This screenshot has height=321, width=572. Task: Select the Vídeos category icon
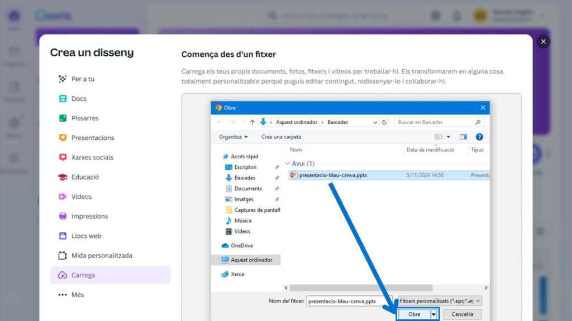[63, 197]
